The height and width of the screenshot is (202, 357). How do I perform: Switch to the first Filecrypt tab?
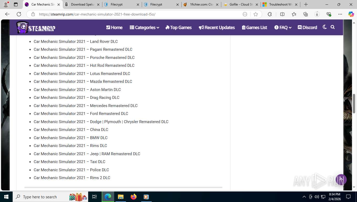[122, 4]
